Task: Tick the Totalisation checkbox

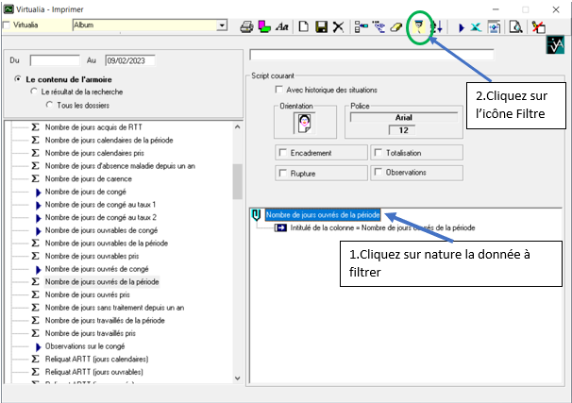Action: pyautogui.click(x=378, y=152)
